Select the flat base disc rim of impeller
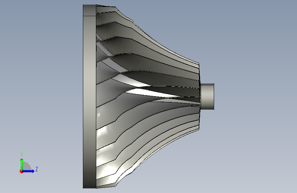 pyautogui.click(x=90, y=96)
